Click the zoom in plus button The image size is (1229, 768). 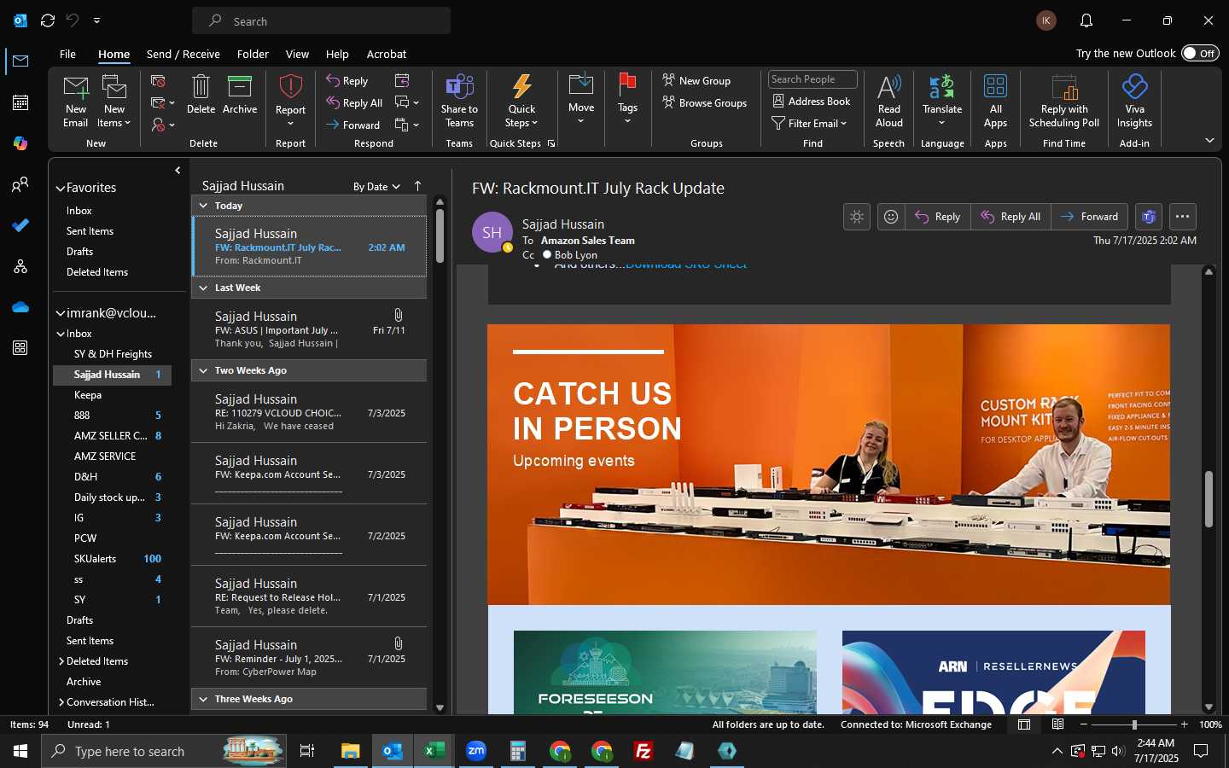coord(1184,724)
